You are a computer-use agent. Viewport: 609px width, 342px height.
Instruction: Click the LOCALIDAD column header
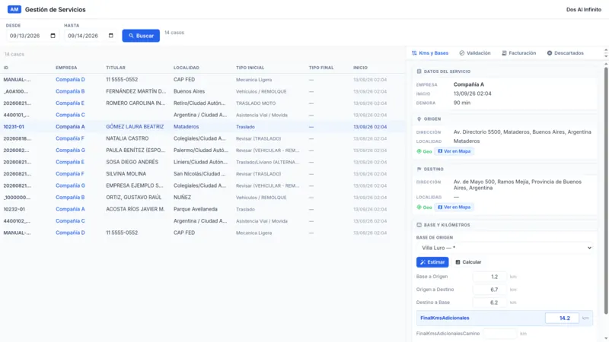(186, 68)
